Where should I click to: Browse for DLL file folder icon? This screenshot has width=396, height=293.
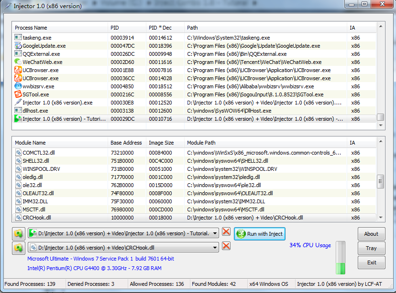point(19,248)
